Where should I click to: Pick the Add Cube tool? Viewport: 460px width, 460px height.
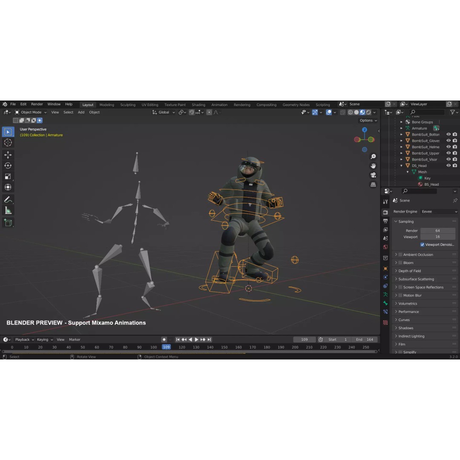[8, 223]
